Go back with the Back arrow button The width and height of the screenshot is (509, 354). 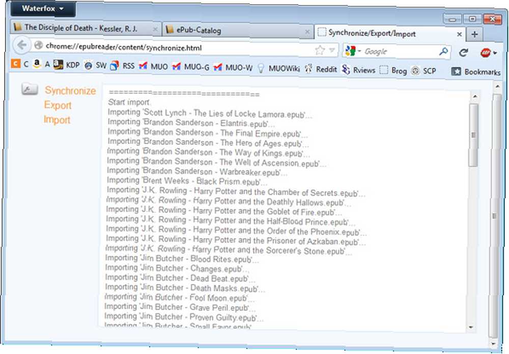click(22, 45)
